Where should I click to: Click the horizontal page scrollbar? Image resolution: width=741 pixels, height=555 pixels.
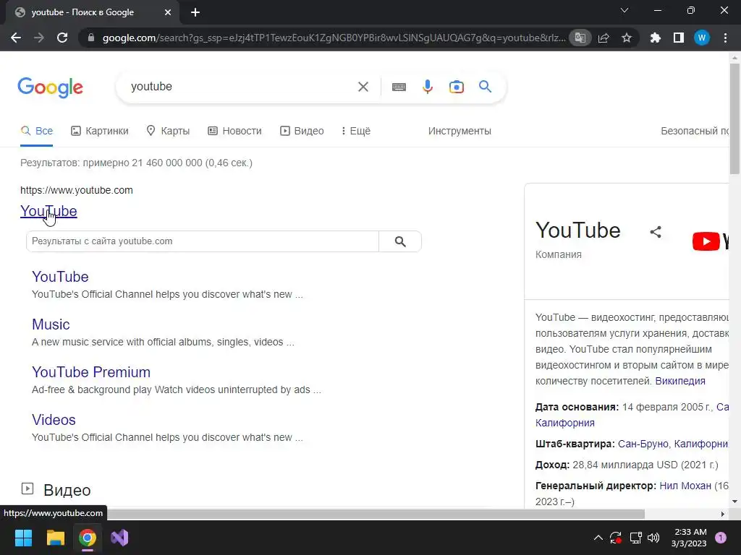tap(376, 514)
